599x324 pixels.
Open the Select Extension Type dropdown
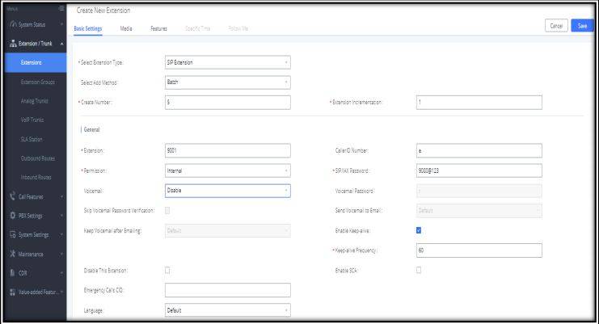click(x=226, y=61)
